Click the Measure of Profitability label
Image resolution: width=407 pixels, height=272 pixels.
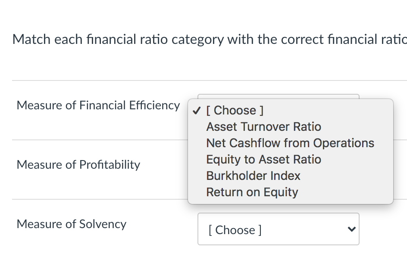(x=78, y=165)
